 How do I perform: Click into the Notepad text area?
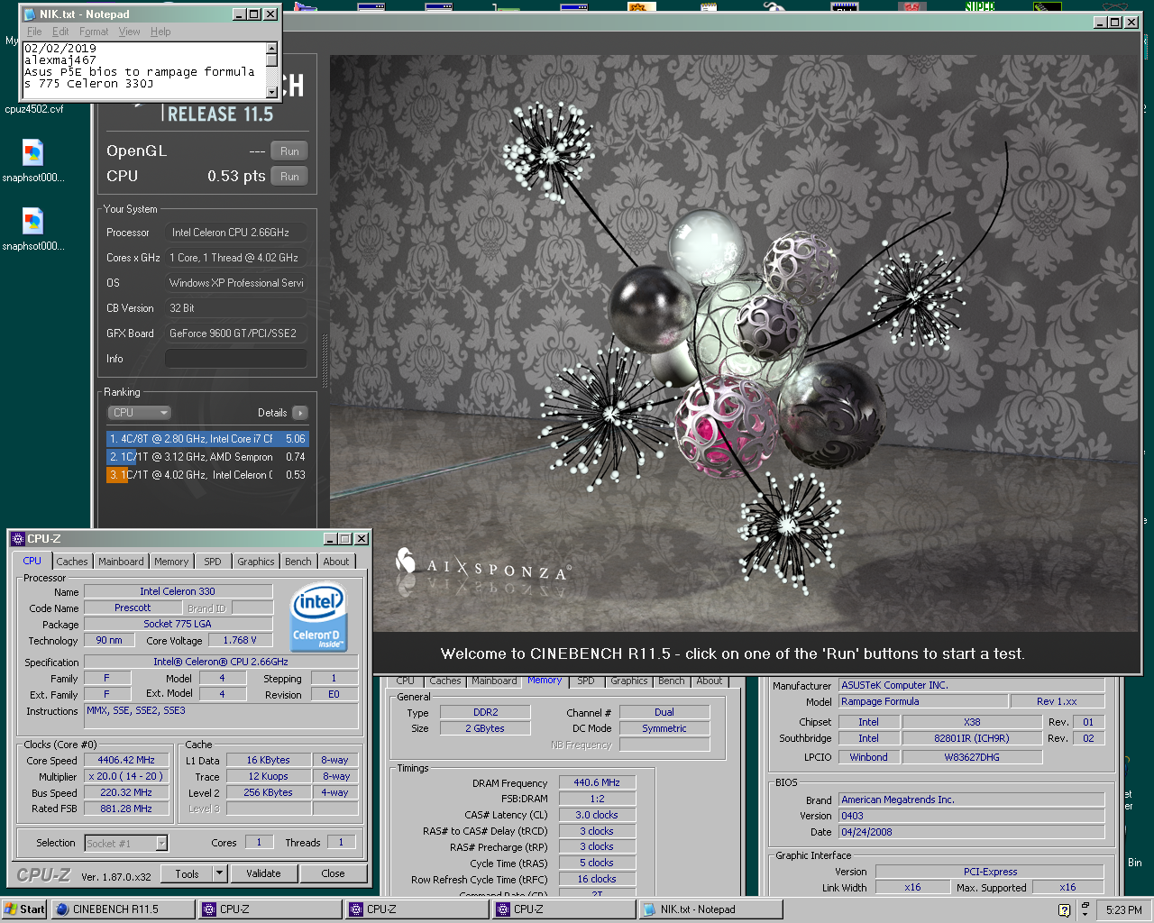(144, 70)
